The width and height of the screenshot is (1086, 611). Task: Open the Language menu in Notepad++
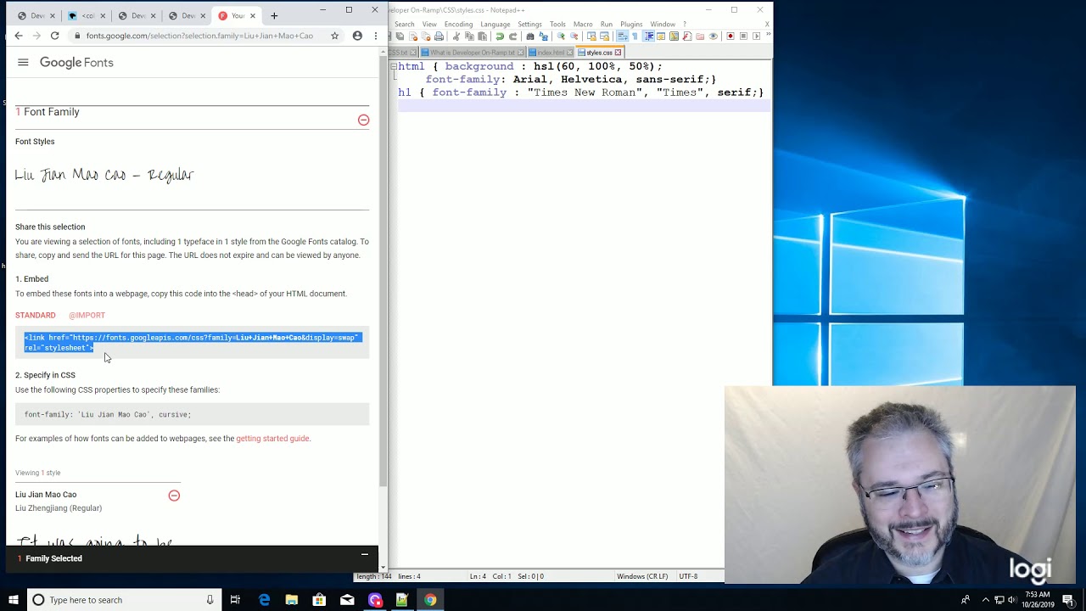(x=495, y=24)
